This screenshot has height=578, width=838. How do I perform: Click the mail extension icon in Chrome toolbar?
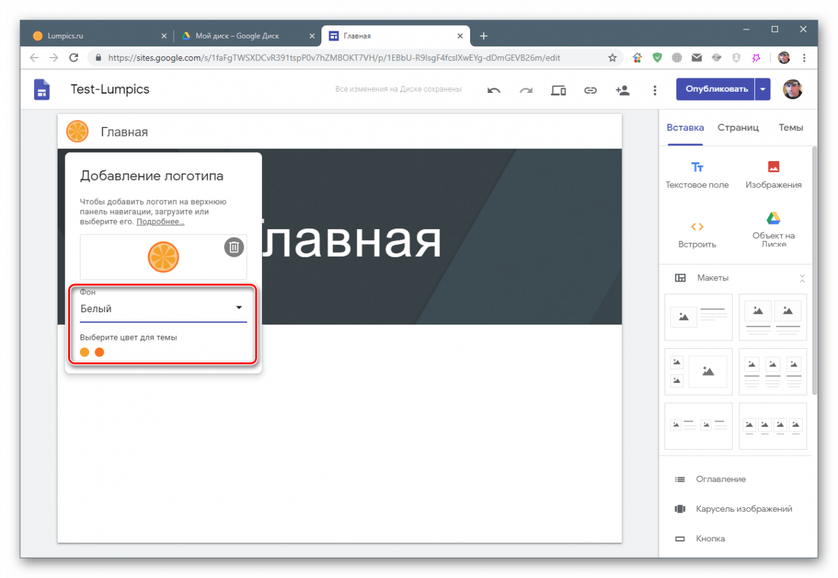[x=697, y=58]
